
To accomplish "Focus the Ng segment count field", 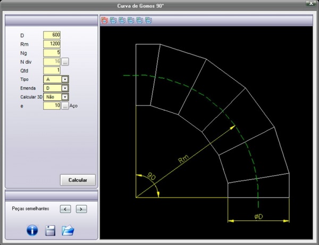I will [52, 53].
